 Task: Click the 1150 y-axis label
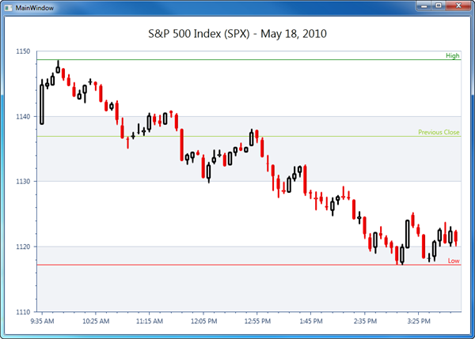(x=23, y=51)
